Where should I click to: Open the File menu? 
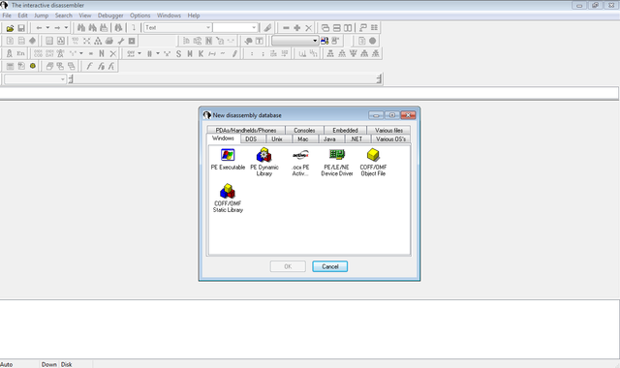[7, 15]
